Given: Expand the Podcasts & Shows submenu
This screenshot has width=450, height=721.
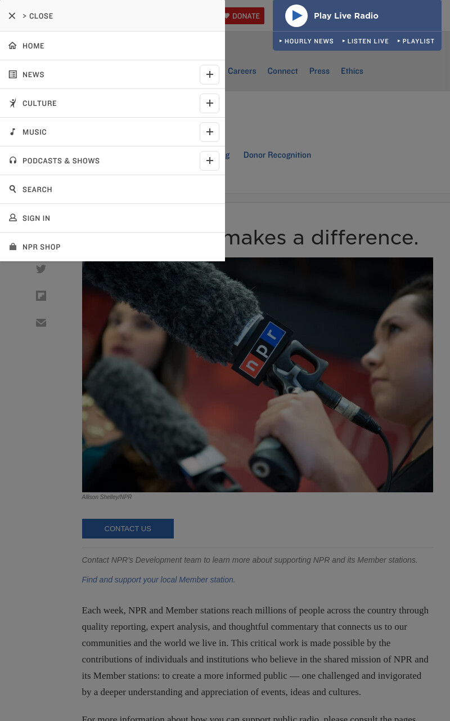Looking at the screenshot, I should [x=209, y=161].
